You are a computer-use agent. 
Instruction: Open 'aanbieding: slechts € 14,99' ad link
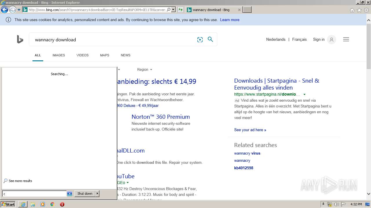pyautogui.click(x=157, y=81)
